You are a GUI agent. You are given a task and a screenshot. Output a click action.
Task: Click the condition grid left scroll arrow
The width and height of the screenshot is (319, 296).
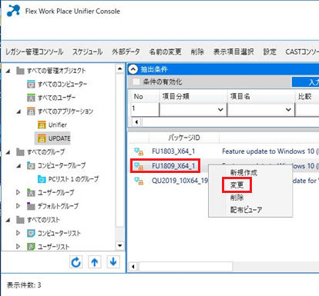[x=136, y=122]
